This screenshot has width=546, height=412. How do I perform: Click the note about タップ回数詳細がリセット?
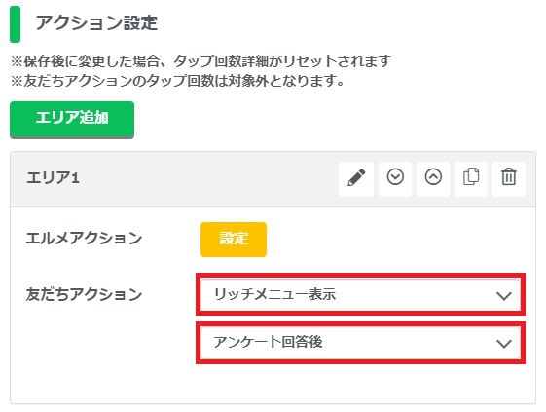tap(200, 61)
